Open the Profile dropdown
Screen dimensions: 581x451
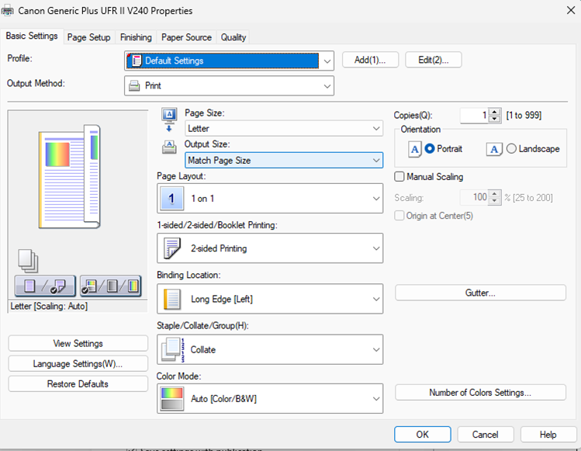(x=229, y=61)
